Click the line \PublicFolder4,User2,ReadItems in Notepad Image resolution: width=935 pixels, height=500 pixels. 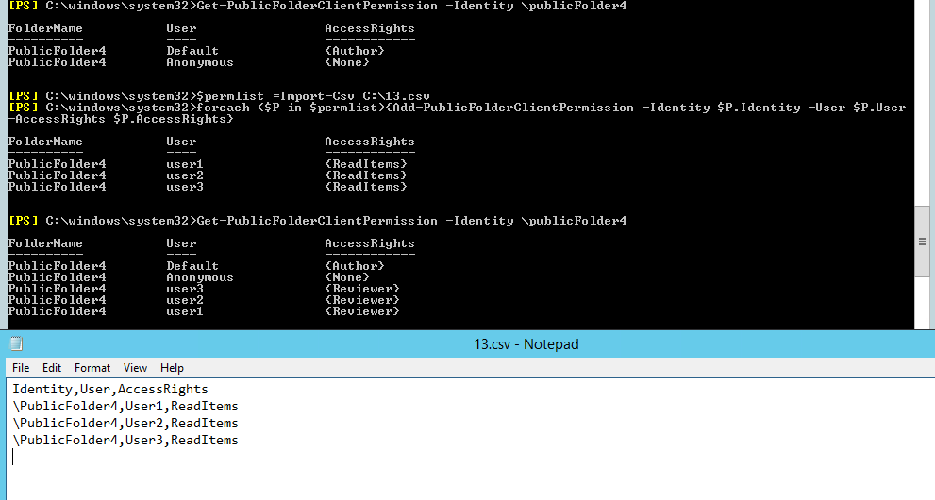(x=125, y=424)
